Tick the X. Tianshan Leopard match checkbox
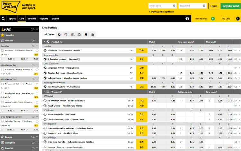This screenshot has width=241, height=151. [x=2, y=70]
